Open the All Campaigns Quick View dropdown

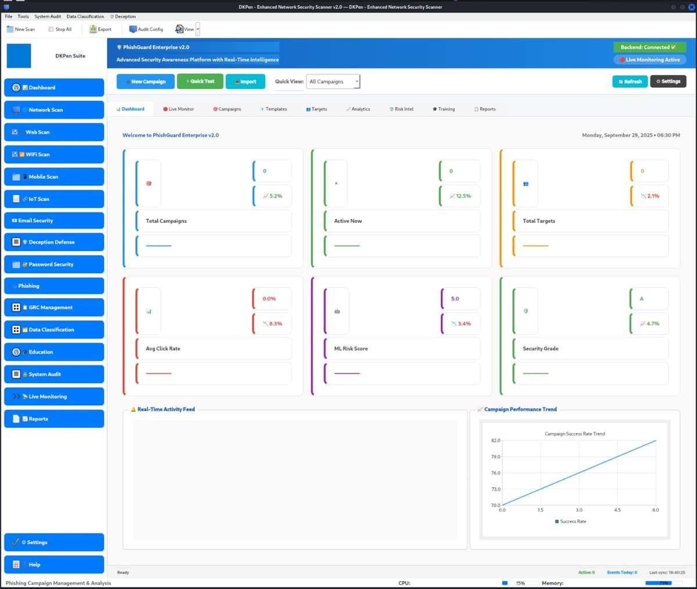tap(333, 81)
